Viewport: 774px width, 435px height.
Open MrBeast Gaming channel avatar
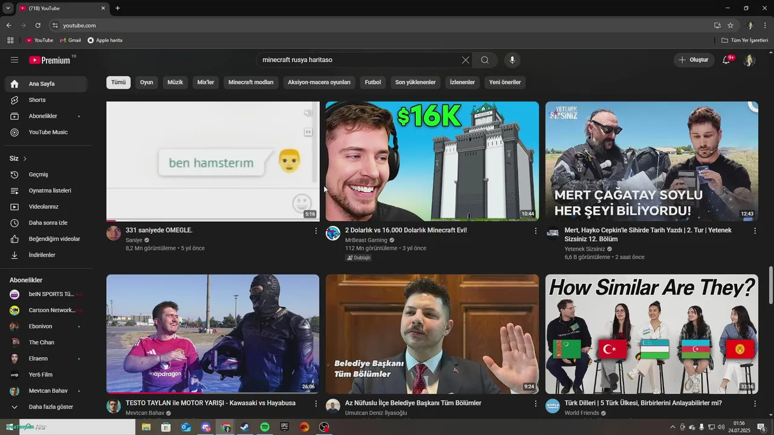(333, 233)
